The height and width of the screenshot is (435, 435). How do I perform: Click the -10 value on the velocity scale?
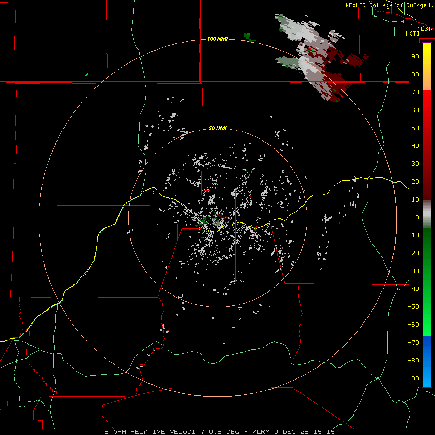(x=413, y=235)
